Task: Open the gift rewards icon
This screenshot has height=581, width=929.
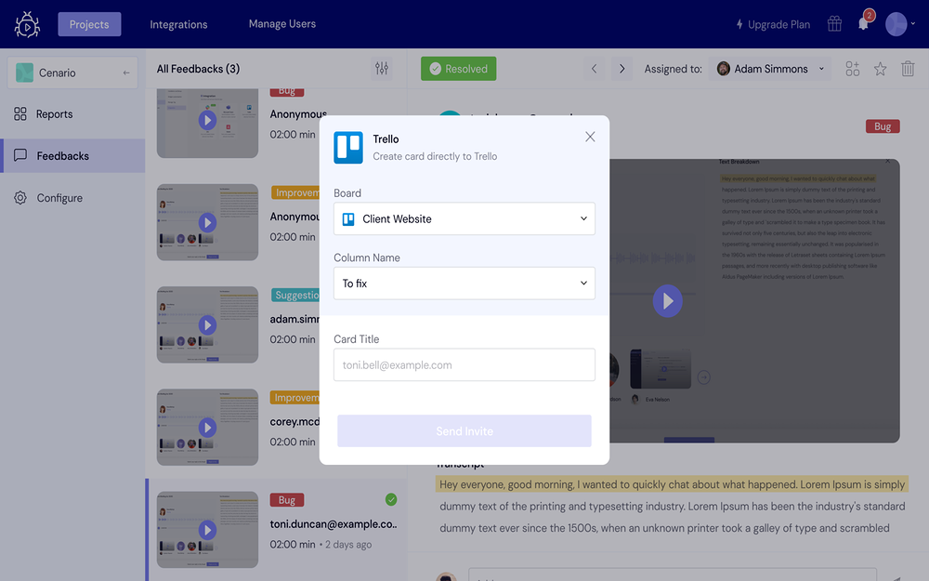Action: point(834,24)
